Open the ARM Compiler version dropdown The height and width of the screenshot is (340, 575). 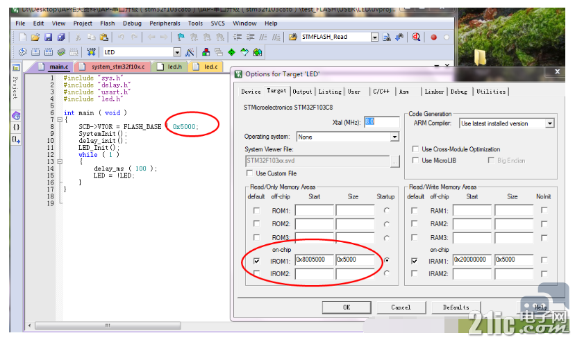click(550, 124)
